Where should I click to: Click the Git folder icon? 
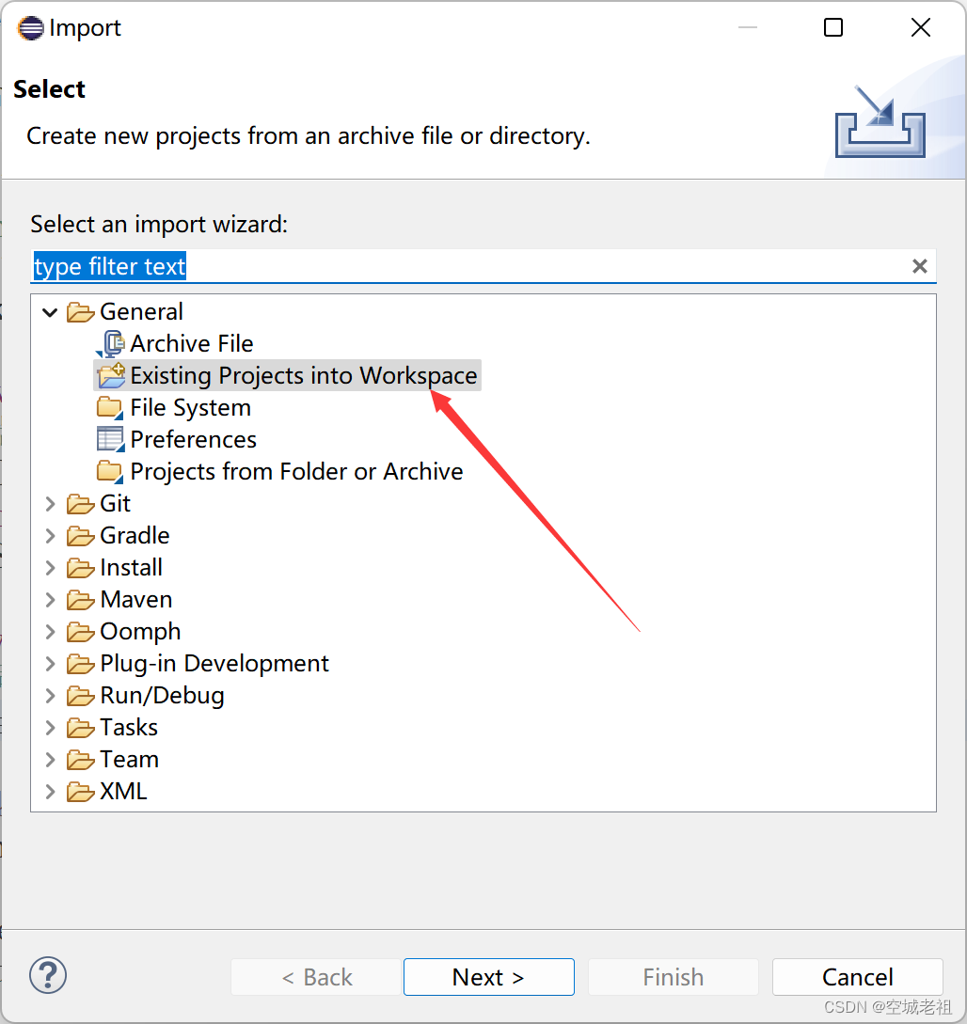click(x=80, y=503)
